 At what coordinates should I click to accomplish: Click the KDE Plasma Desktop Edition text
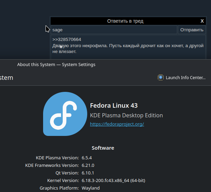coord(126,115)
